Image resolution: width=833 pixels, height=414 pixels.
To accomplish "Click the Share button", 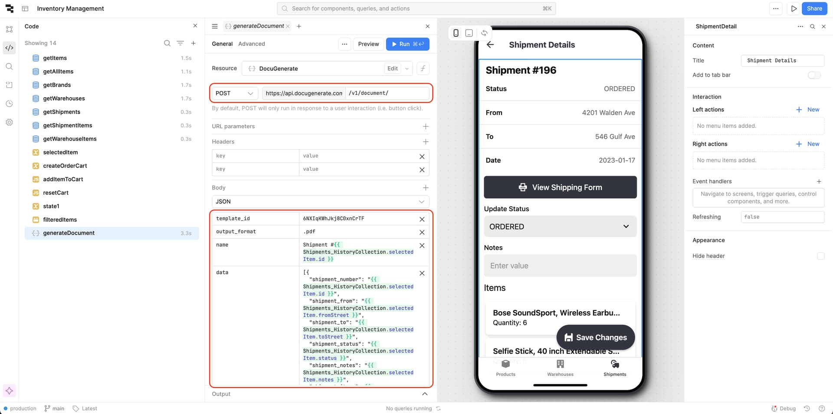I will [x=814, y=9].
